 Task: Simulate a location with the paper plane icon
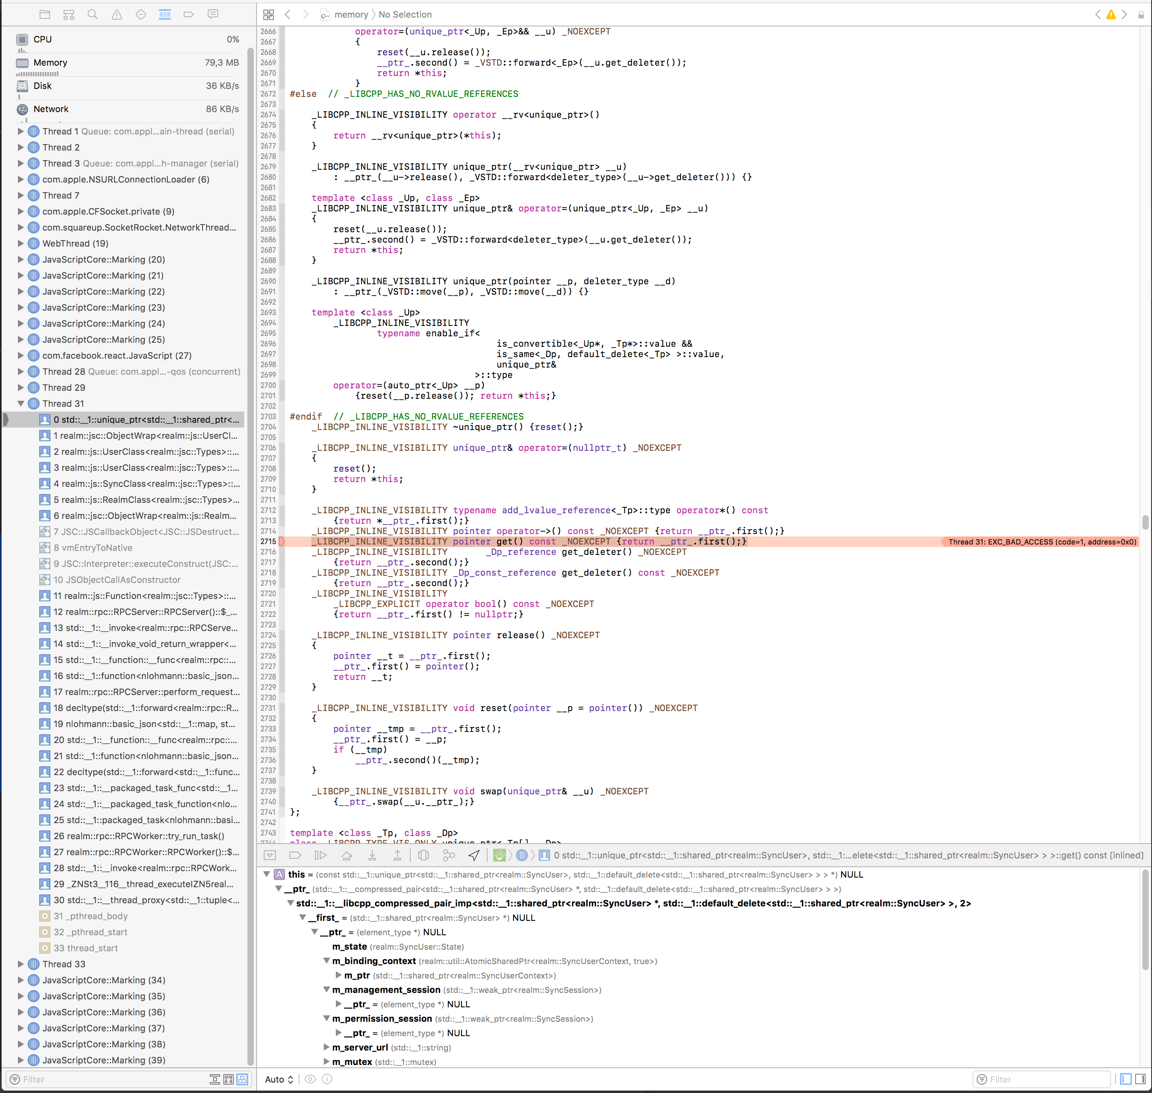[x=474, y=855]
